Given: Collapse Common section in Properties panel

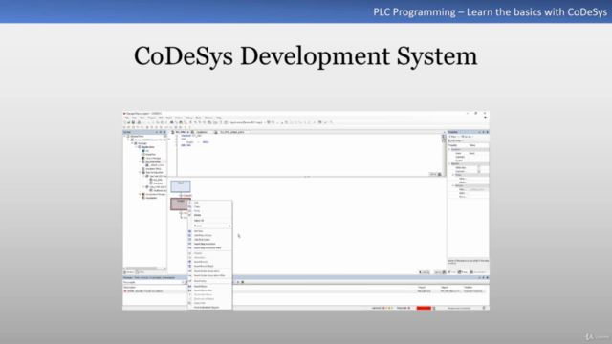Looking at the screenshot, I should click(449, 149).
